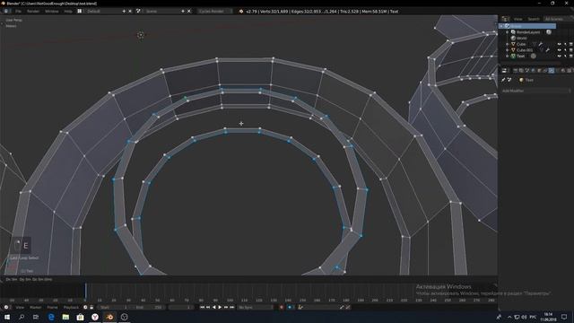Click the wrench modifier icon on Cube.001 row
574x323 pixels.
point(548,50)
